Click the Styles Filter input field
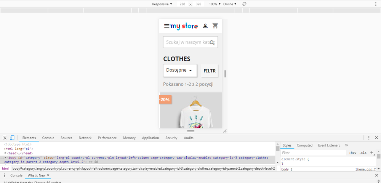381x183 pixels. point(314,153)
